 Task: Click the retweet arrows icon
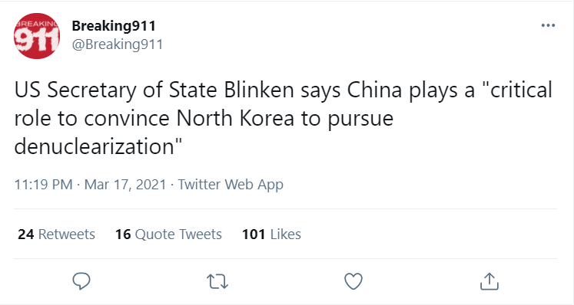pos(217,281)
